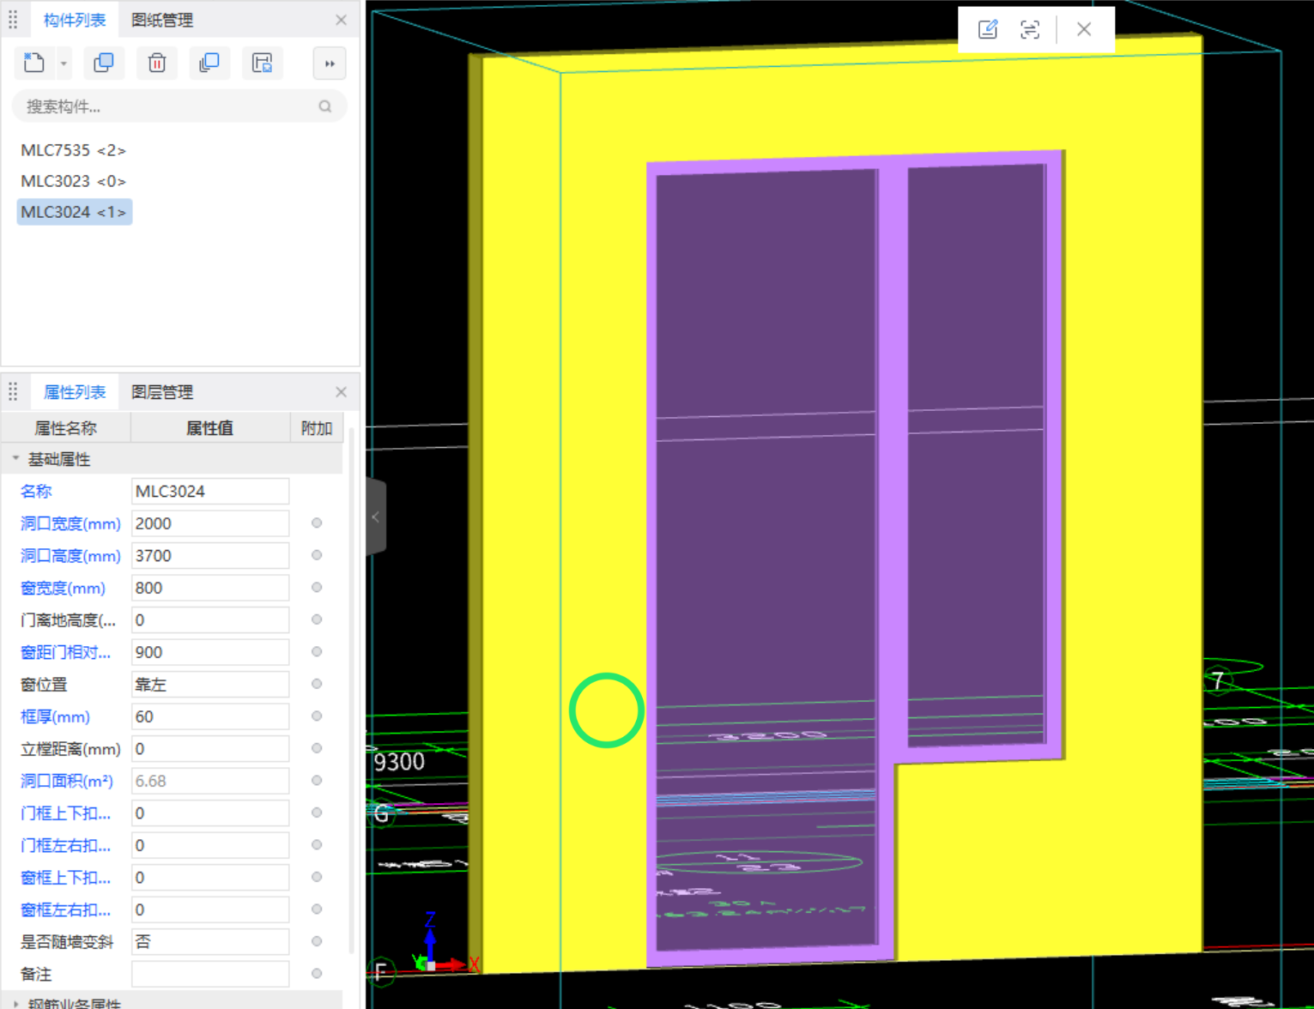Viewport: 1314px width, 1009px height.
Task: Switch to 图层管理 tab
Action: [162, 392]
